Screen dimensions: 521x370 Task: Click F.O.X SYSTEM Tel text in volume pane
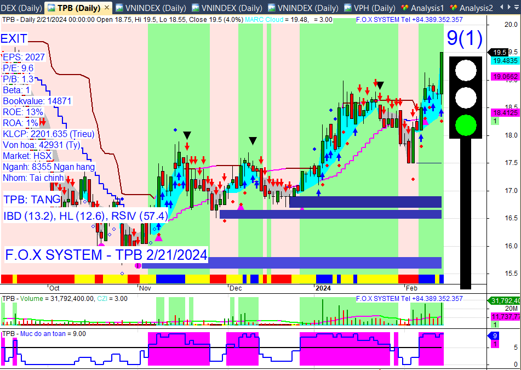pyautogui.click(x=409, y=299)
